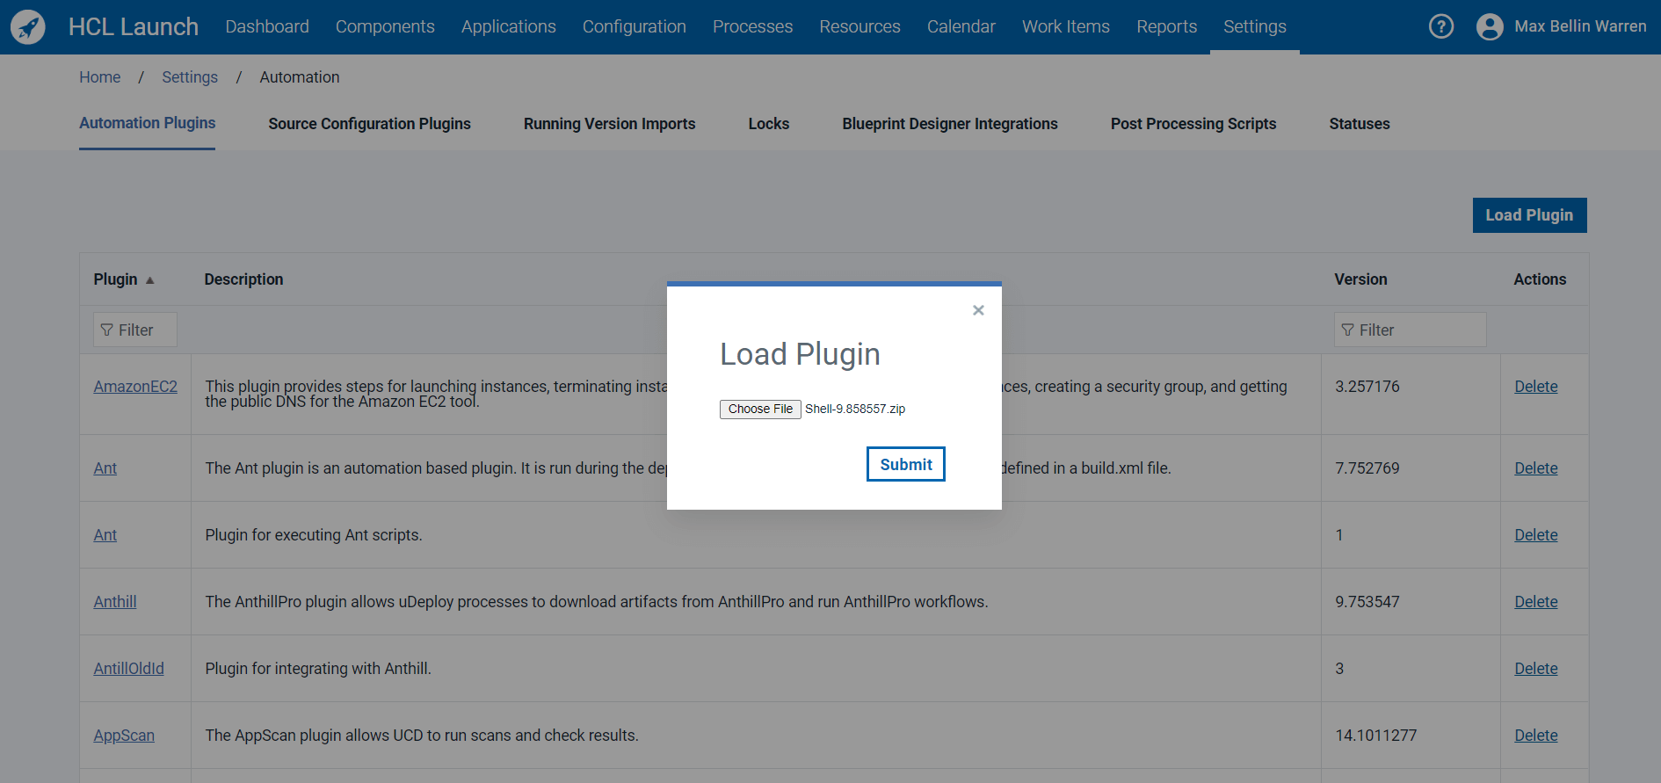Click selected file name Shell-9.858557.zip
Viewport: 1661px width, 783px height.
tap(855, 410)
